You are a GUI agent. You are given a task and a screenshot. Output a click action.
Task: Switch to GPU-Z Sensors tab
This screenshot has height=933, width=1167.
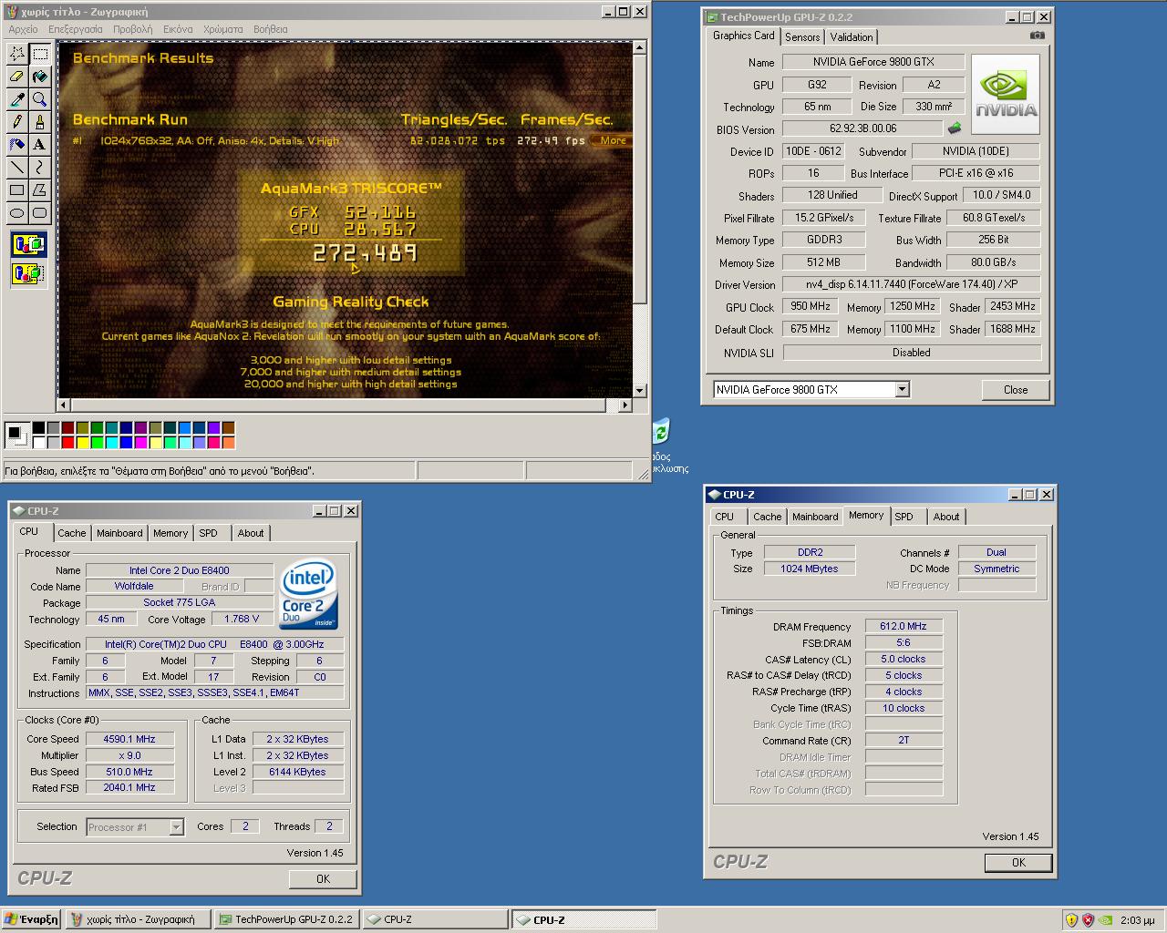coord(802,37)
